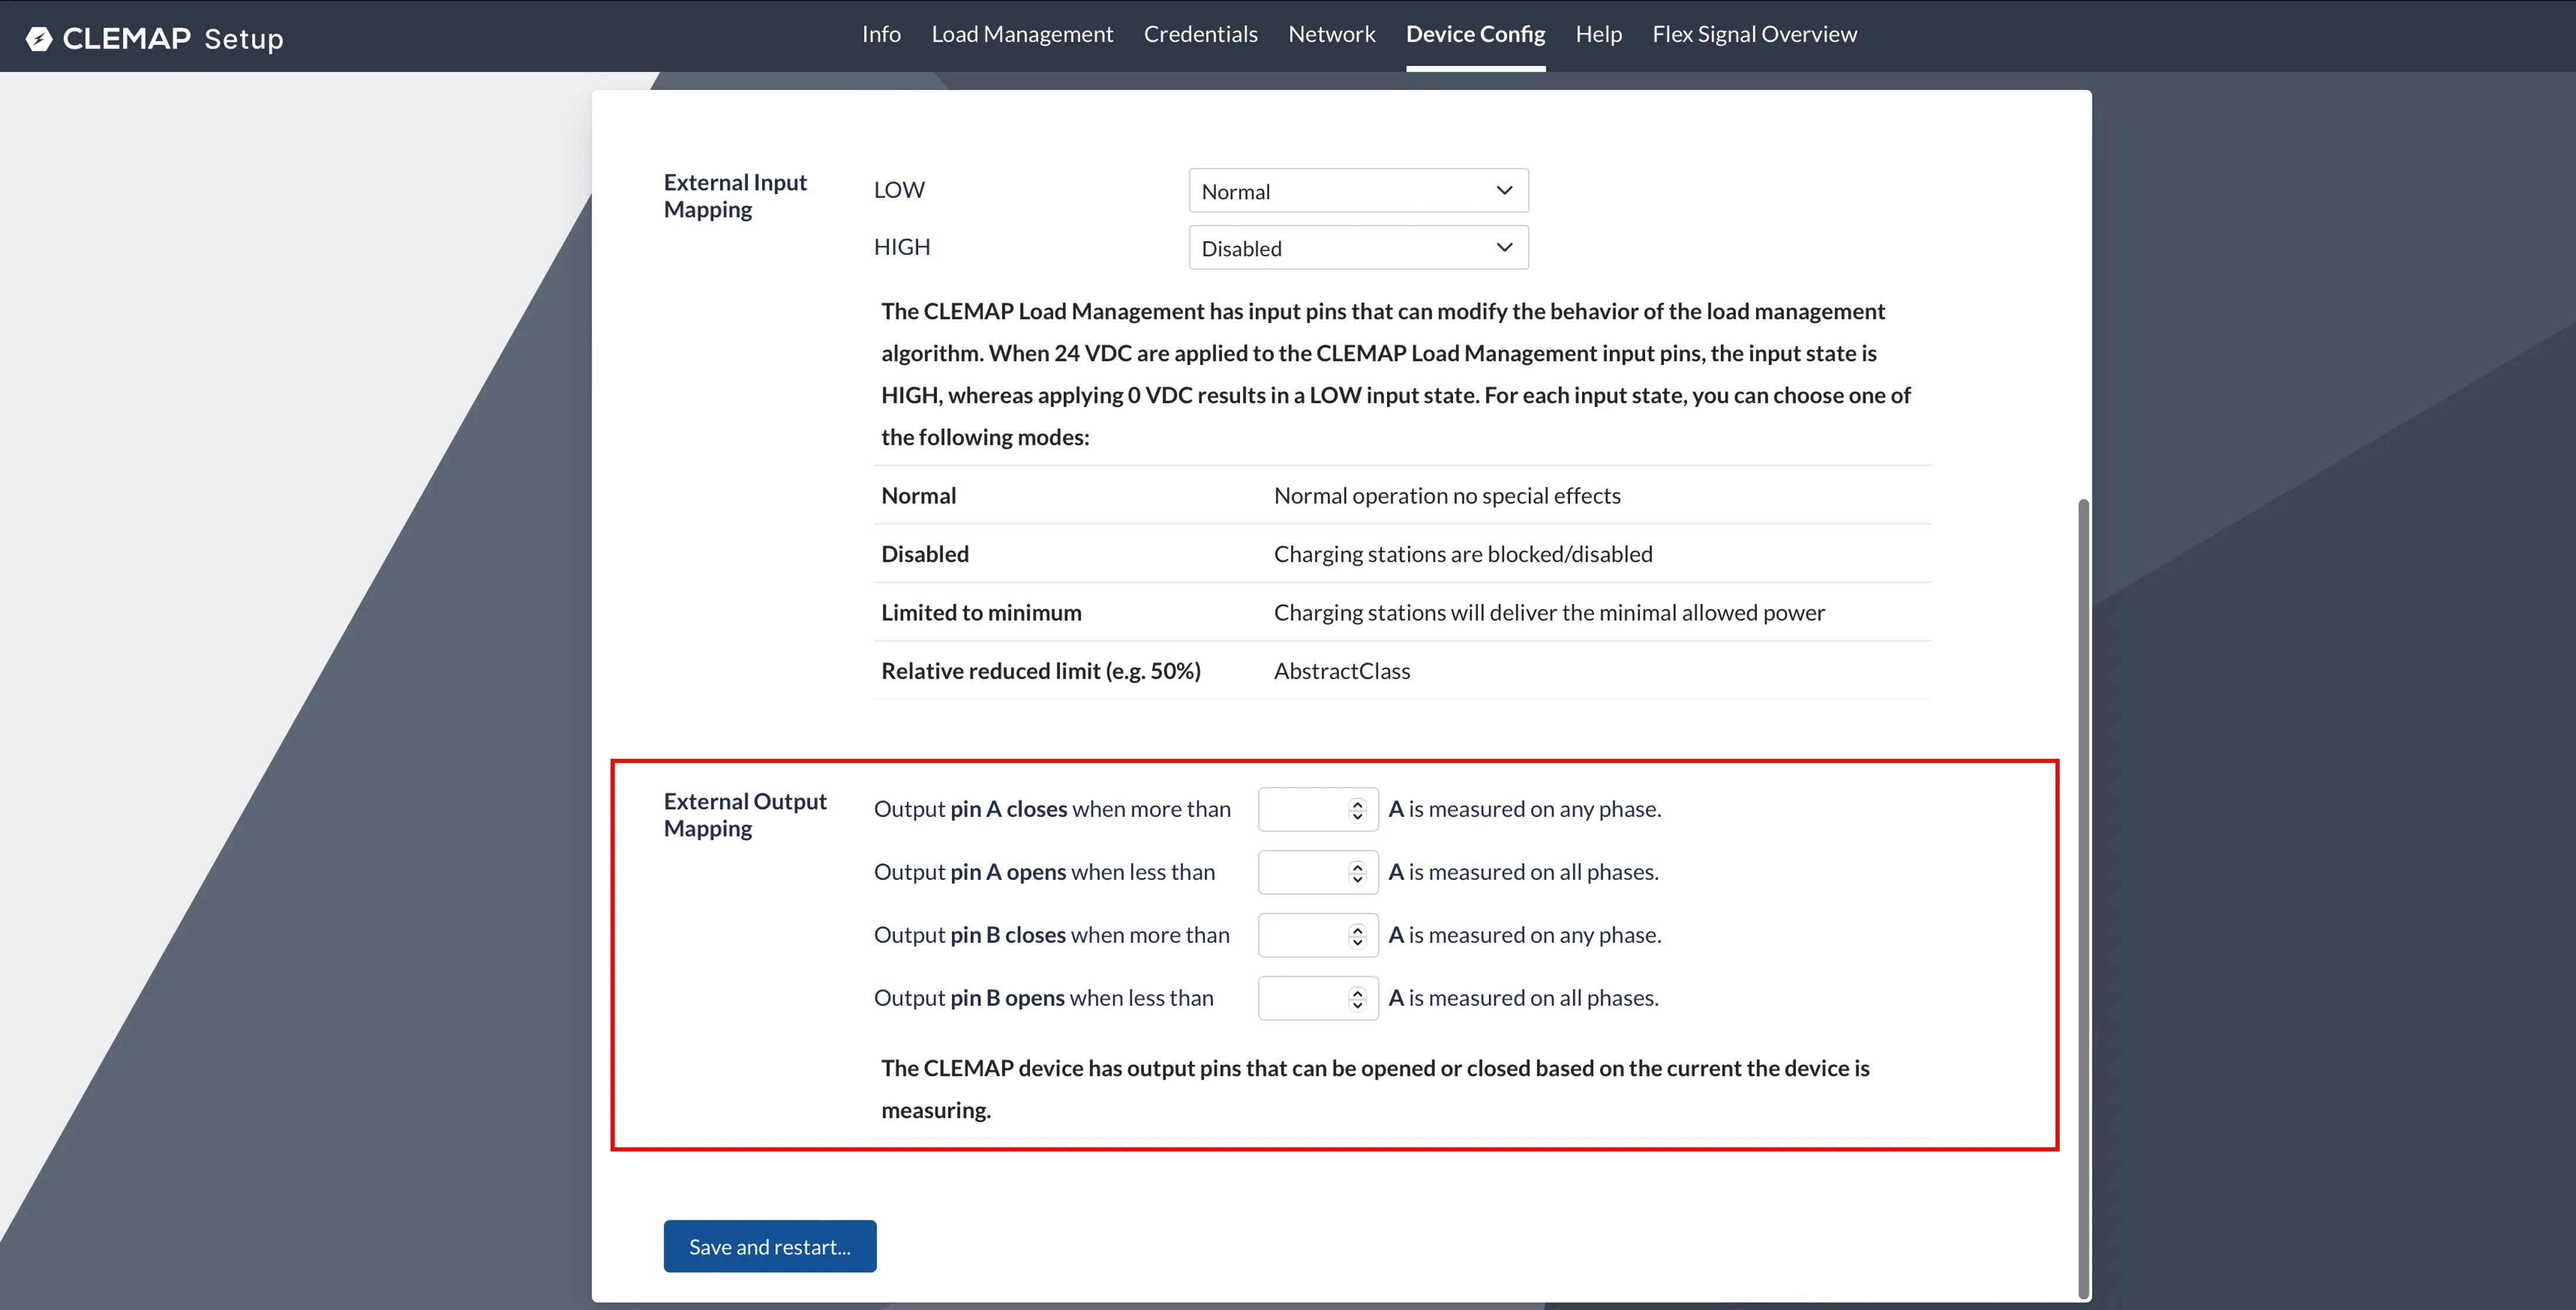The height and width of the screenshot is (1310, 2576).
Task: Open the Info tab
Action: tap(881, 34)
